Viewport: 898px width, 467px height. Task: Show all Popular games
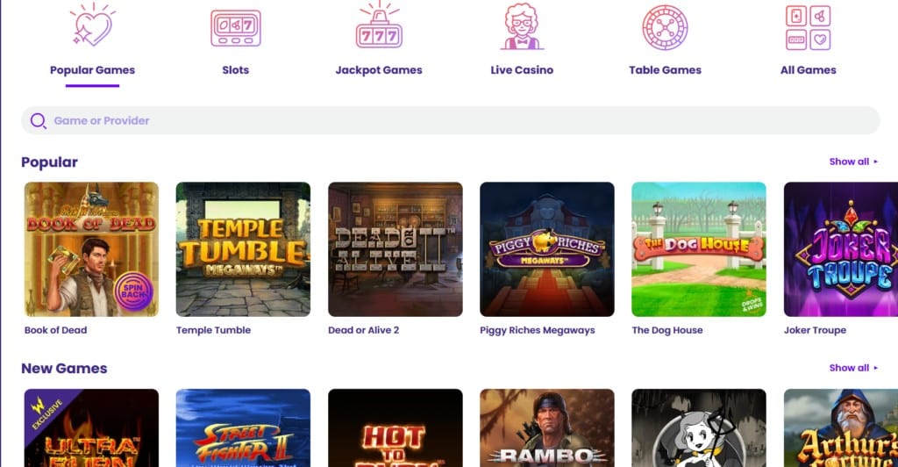[x=853, y=162]
